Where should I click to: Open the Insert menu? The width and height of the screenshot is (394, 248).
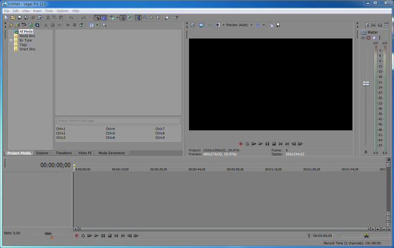[37, 11]
